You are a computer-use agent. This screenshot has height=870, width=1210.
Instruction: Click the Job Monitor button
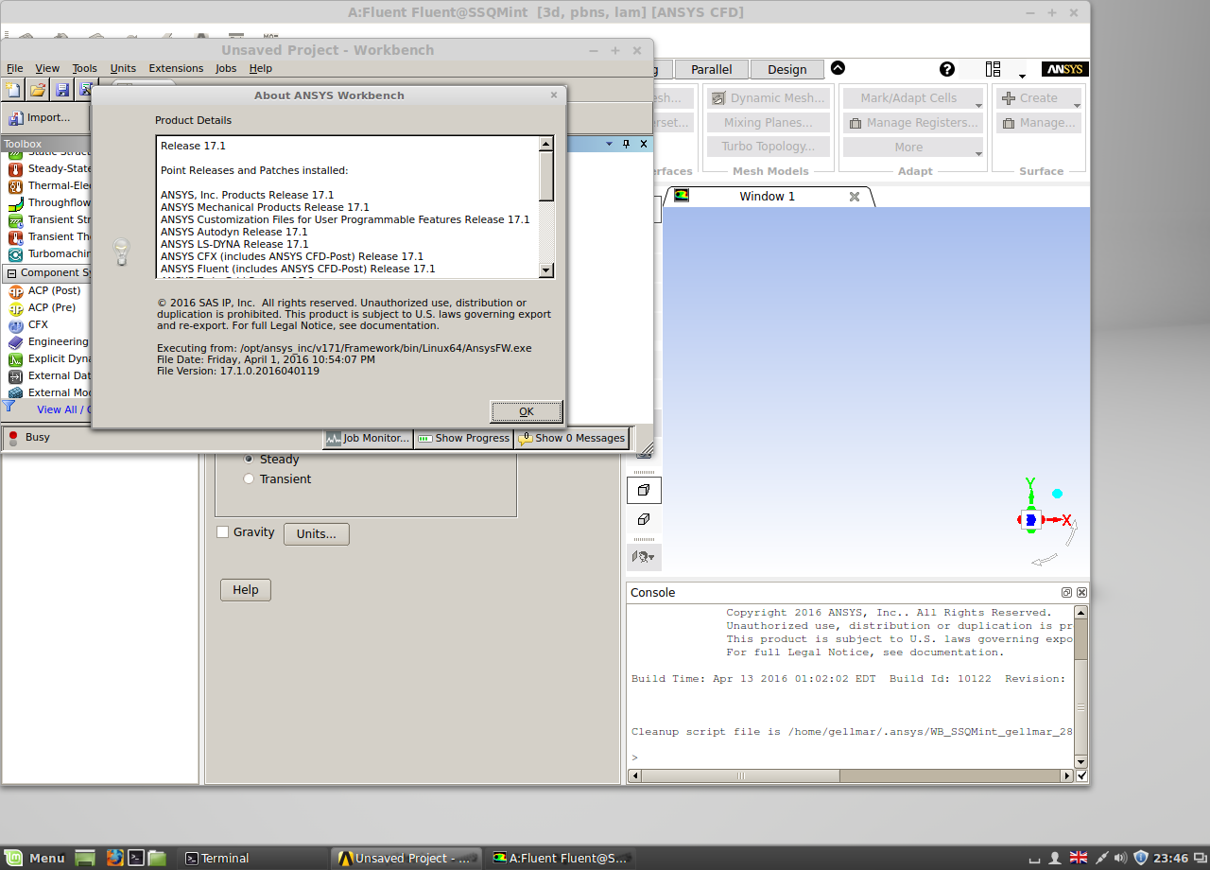click(x=368, y=438)
